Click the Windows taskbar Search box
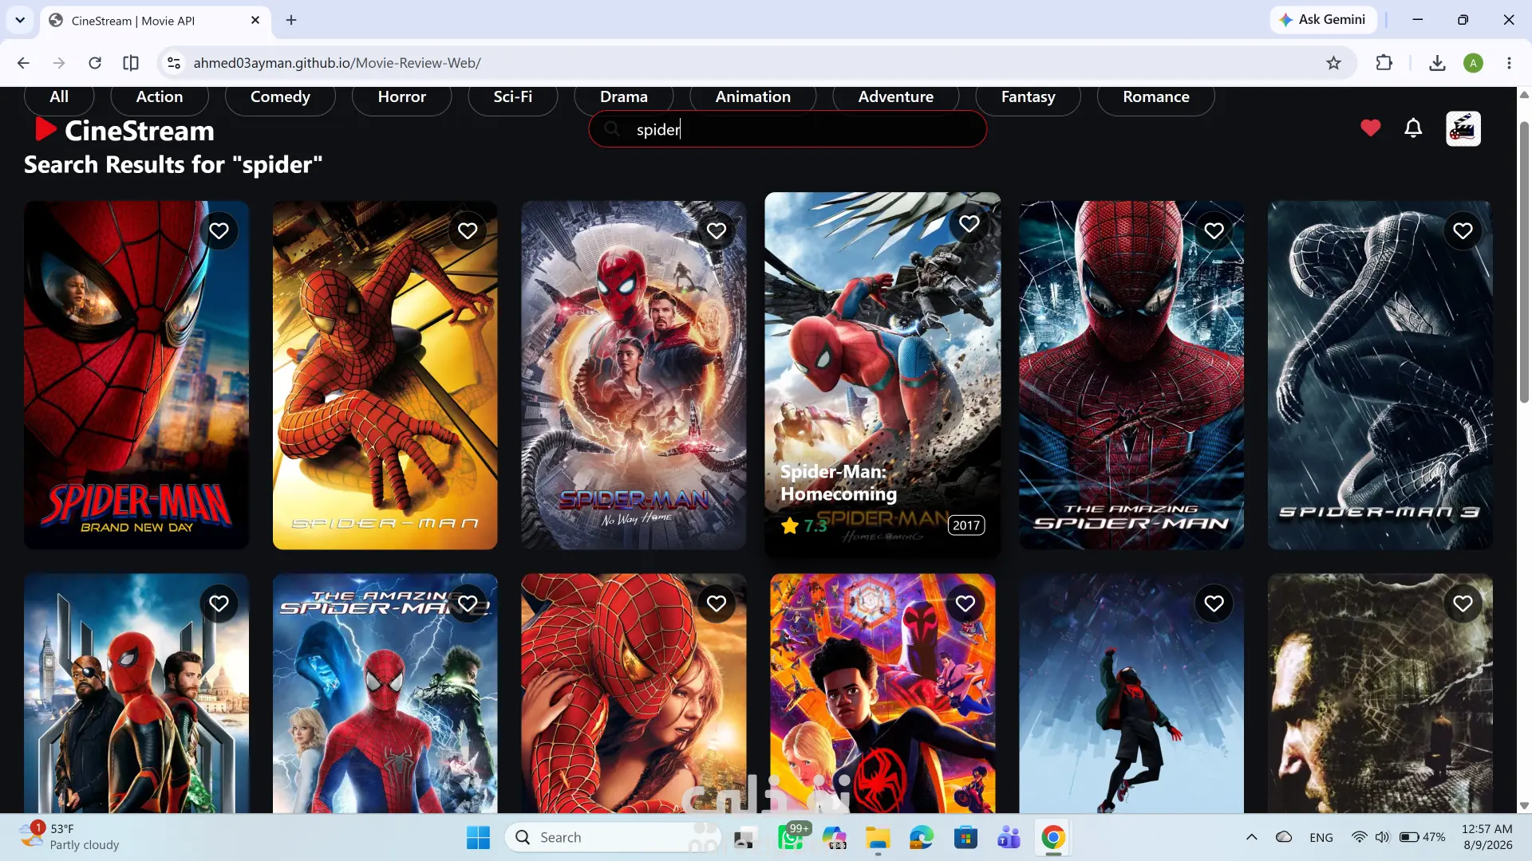Screen dimensions: 1532x861 (x=613, y=838)
